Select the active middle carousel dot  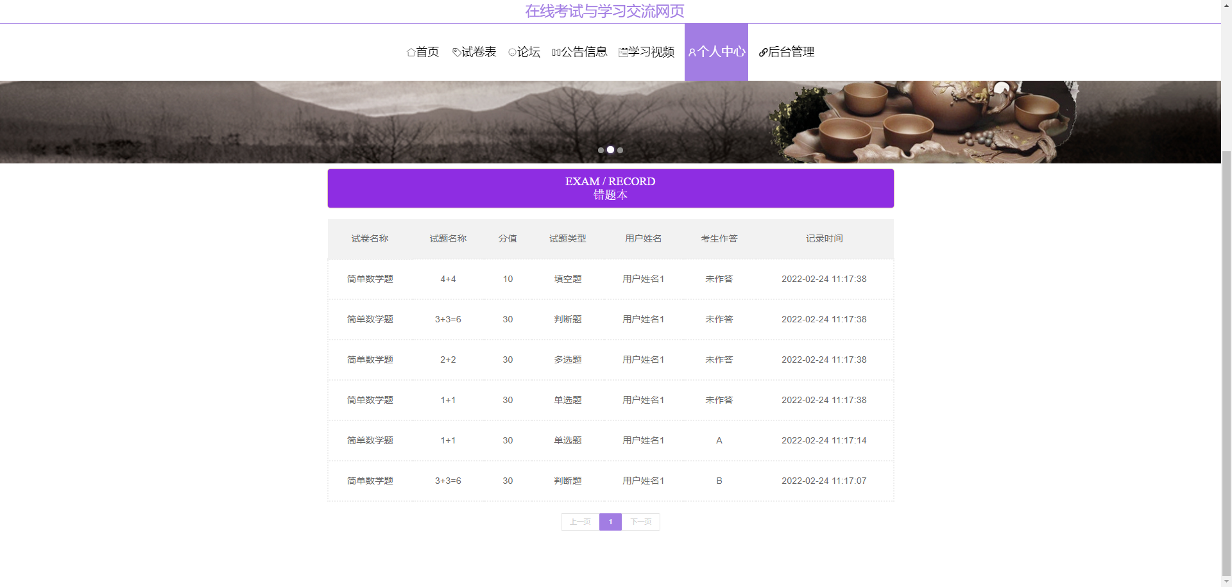610,149
